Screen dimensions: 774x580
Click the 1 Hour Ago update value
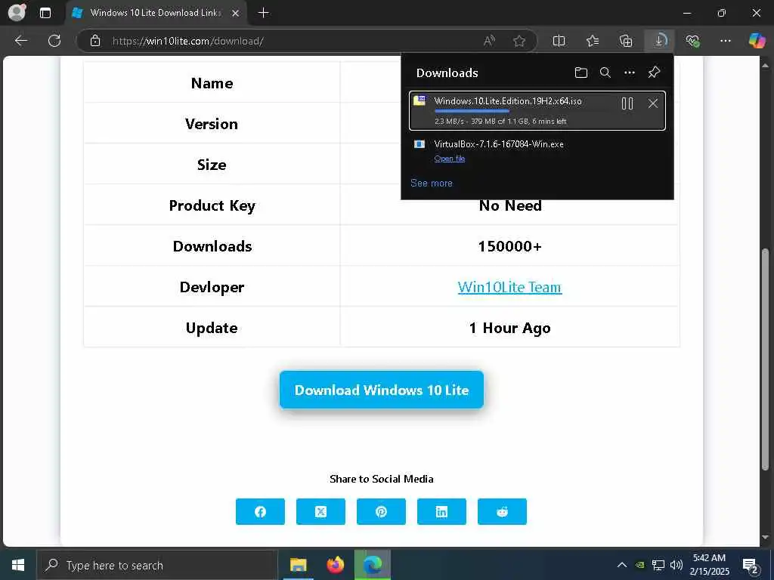coord(510,328)
